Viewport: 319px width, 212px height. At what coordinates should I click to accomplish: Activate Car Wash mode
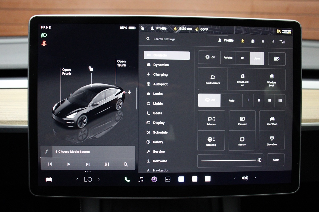point(272,121)
